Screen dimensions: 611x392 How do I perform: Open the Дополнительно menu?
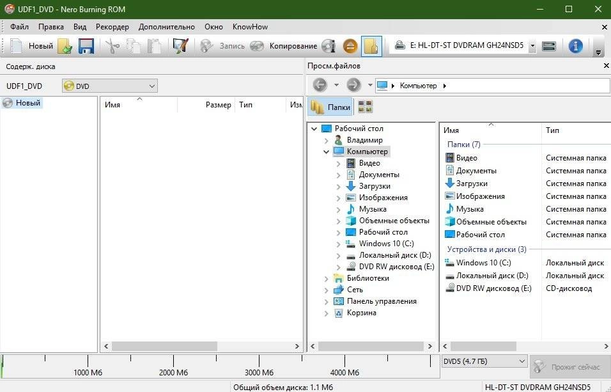point(167,27)
